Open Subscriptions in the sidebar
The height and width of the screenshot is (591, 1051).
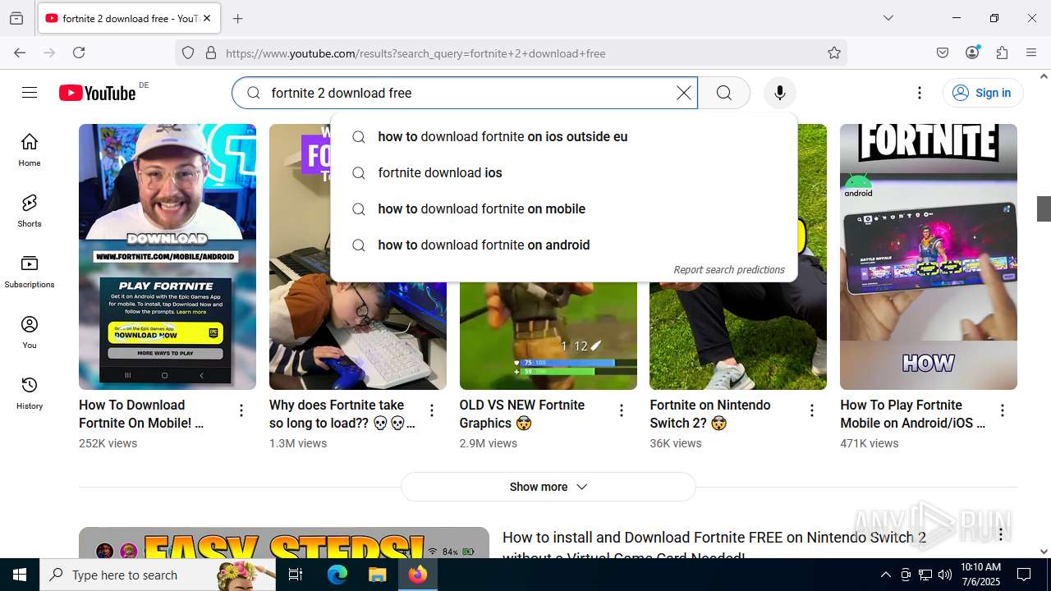coord(30,271)
